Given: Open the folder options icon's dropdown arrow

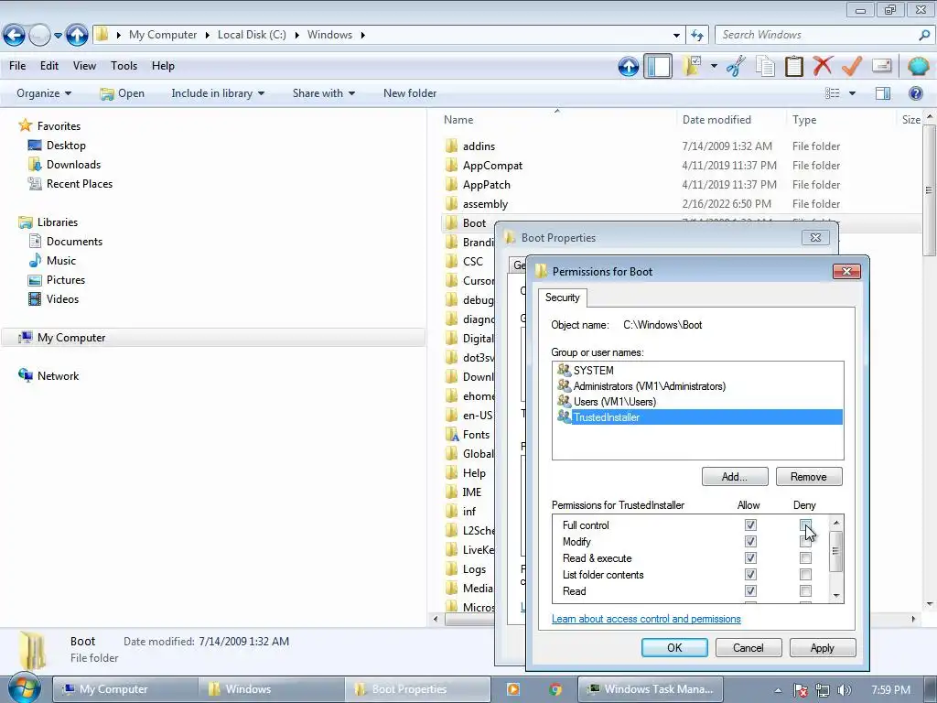Looking at the screenshot, I should coord(714,66).
